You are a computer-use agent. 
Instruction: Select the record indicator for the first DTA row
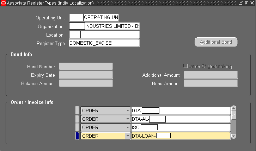coord(77,111)
